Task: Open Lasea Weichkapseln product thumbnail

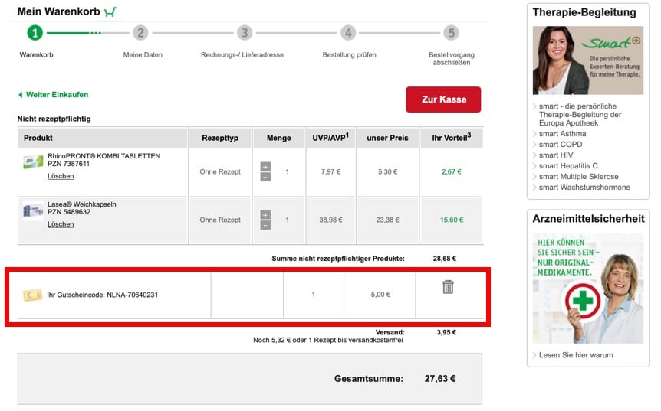Action: (x=33, y=210)
